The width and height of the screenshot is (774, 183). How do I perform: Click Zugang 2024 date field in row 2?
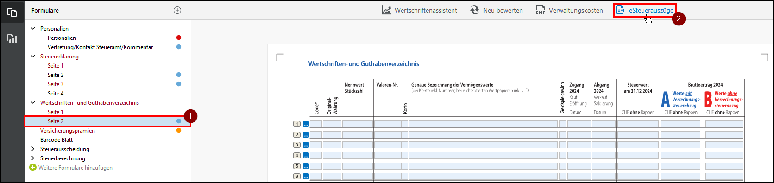(x=580, y=135)
